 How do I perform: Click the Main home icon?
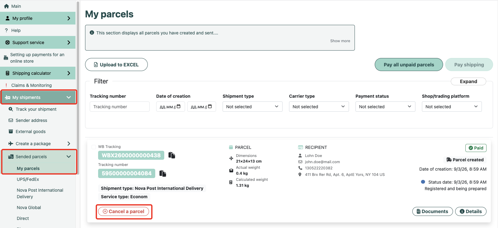[7, 6]
